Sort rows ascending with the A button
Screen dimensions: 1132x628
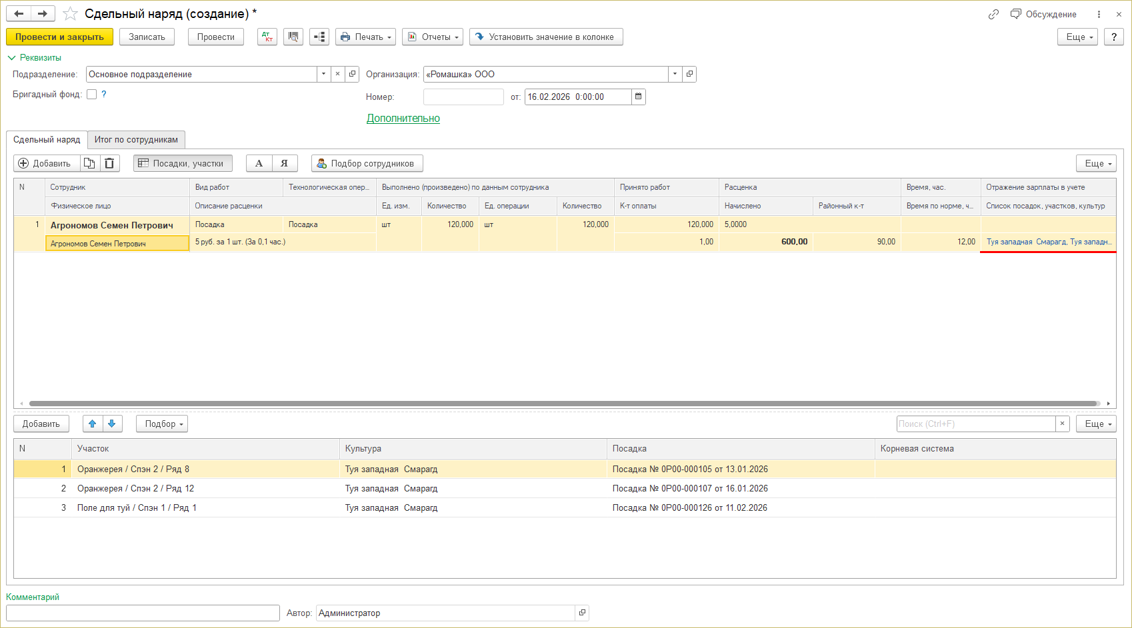tap(259, 163)
